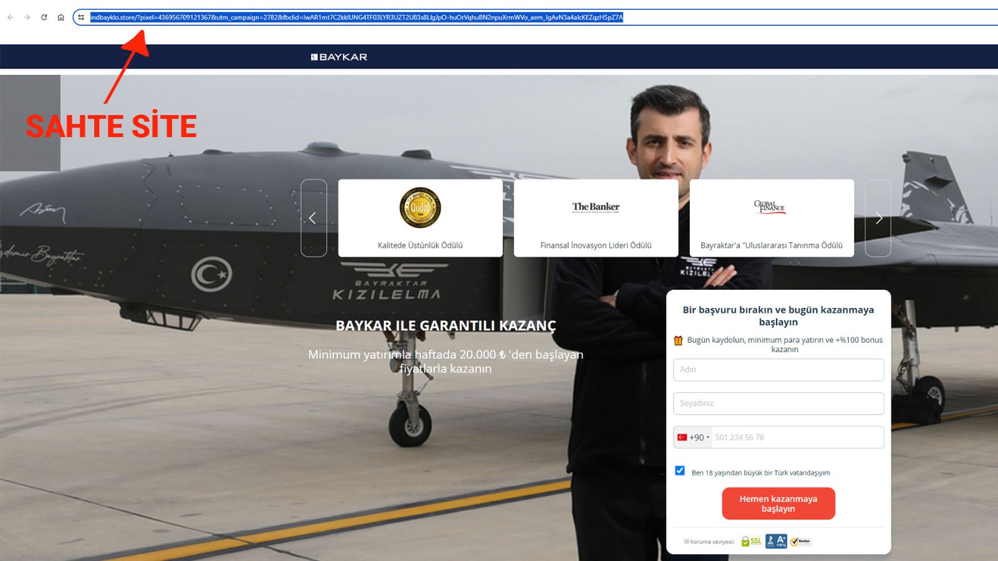
Task: Click the Norton security badge
Action: pos(800,541)
